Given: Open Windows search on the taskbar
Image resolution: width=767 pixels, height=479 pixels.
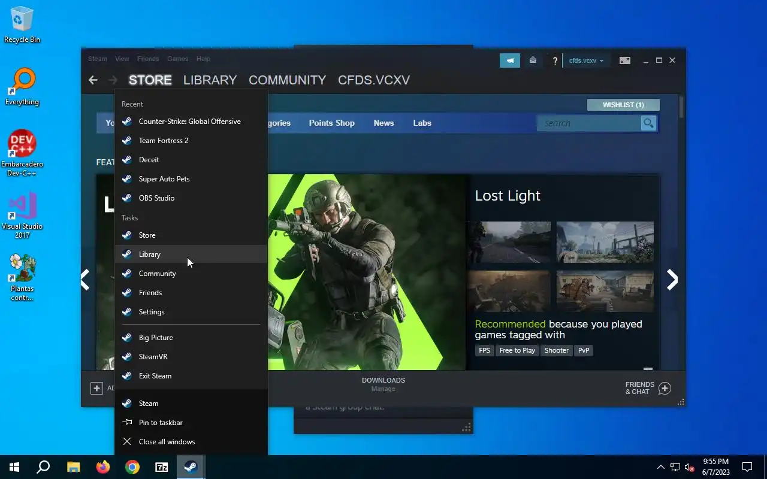Looking at the screenshot, I should coord(43,467).
